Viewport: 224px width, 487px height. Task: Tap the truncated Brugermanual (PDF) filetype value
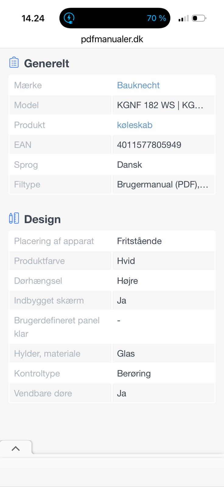[163, 184]
